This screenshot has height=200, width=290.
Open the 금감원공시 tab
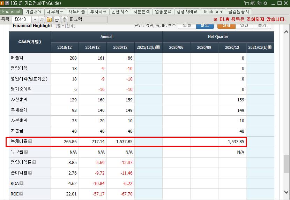[x=239, y=11]
